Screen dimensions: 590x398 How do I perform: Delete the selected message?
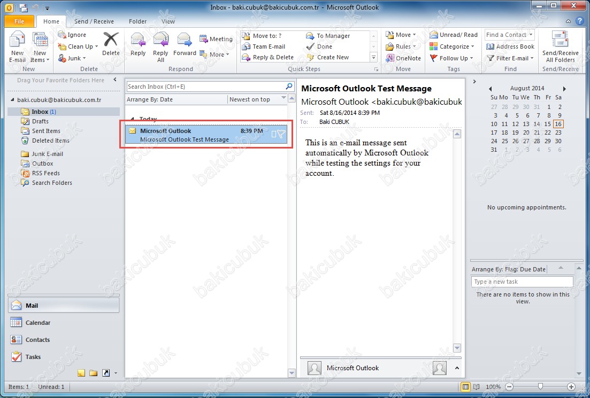click(111, 44)
